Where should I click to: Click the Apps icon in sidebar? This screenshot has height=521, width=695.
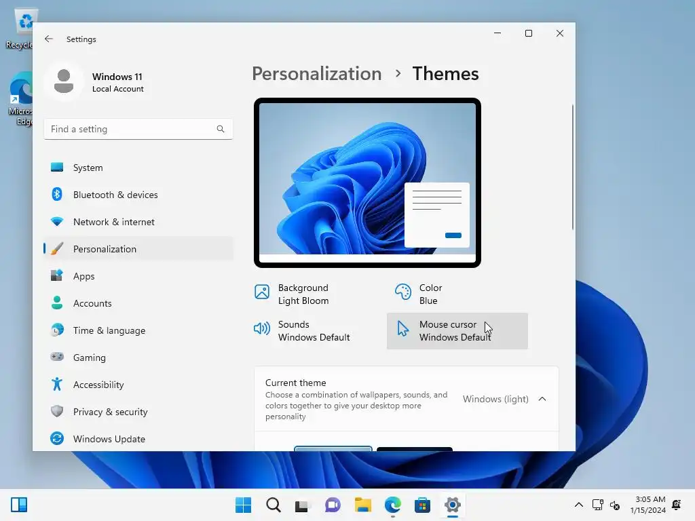click(x=57, y=275)
